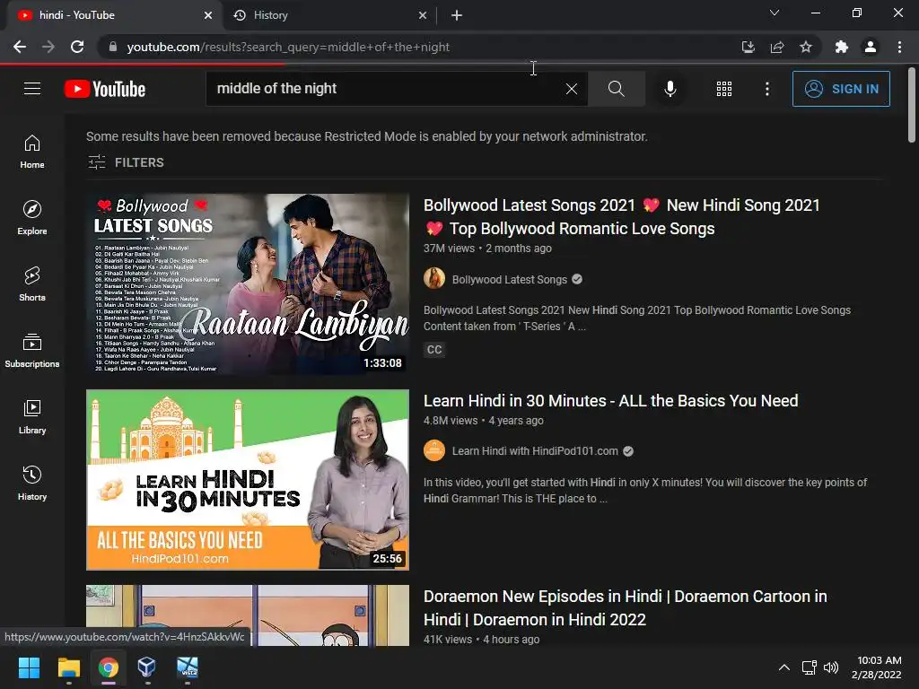Click the Chrome taskbar icon
The width and height of the screenshot is (919, 689).
pyautogui.click(x=109, y=667)
